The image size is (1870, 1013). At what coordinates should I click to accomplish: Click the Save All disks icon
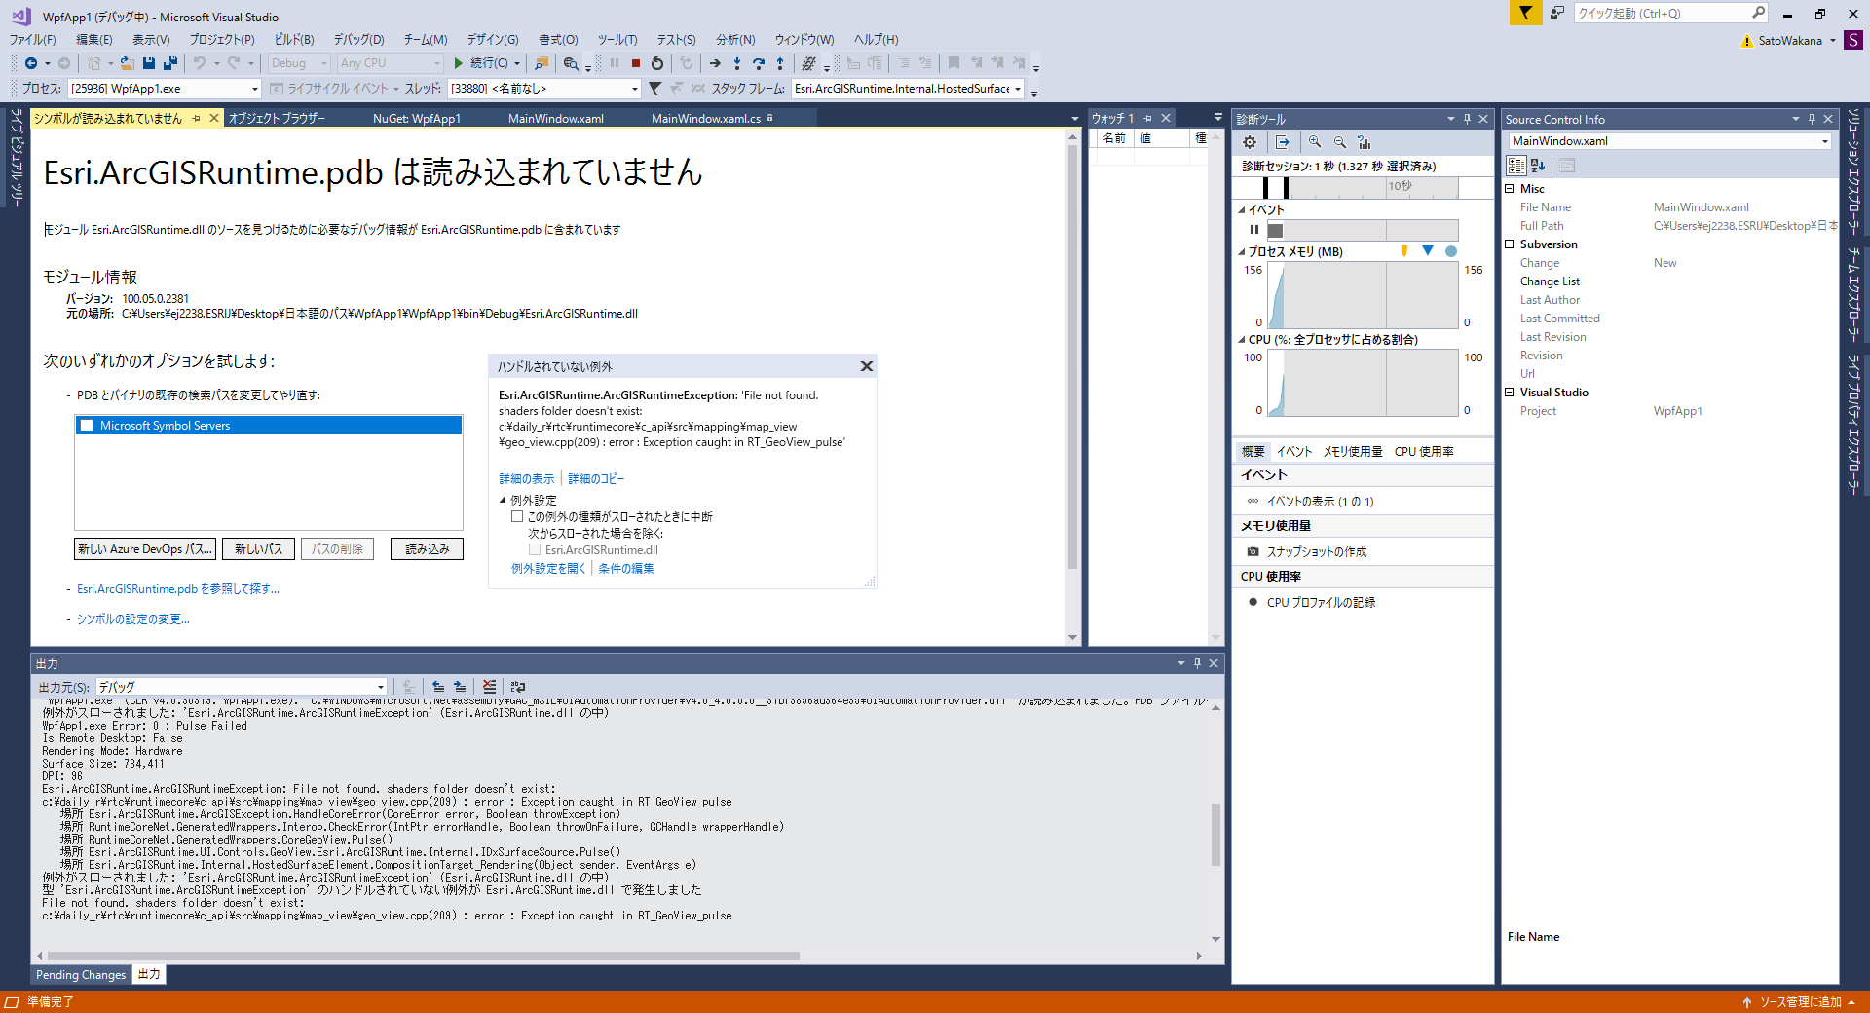point(170,63)
